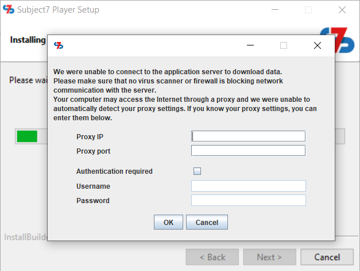Image resolution: width=360 pixels, height=271 pixels.
Task: Click the Subject7 icon in proxy dialog title bar
Action: (59, 45)
